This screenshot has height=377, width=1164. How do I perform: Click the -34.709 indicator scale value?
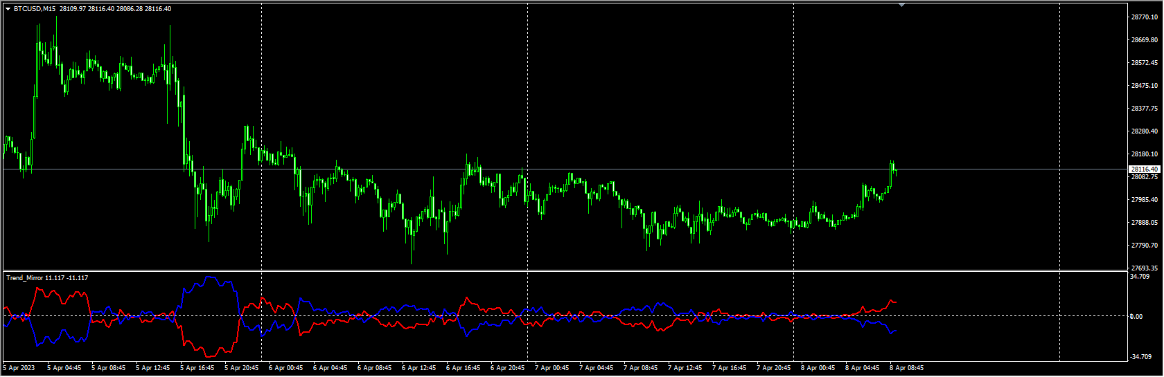click(1140, 357)
